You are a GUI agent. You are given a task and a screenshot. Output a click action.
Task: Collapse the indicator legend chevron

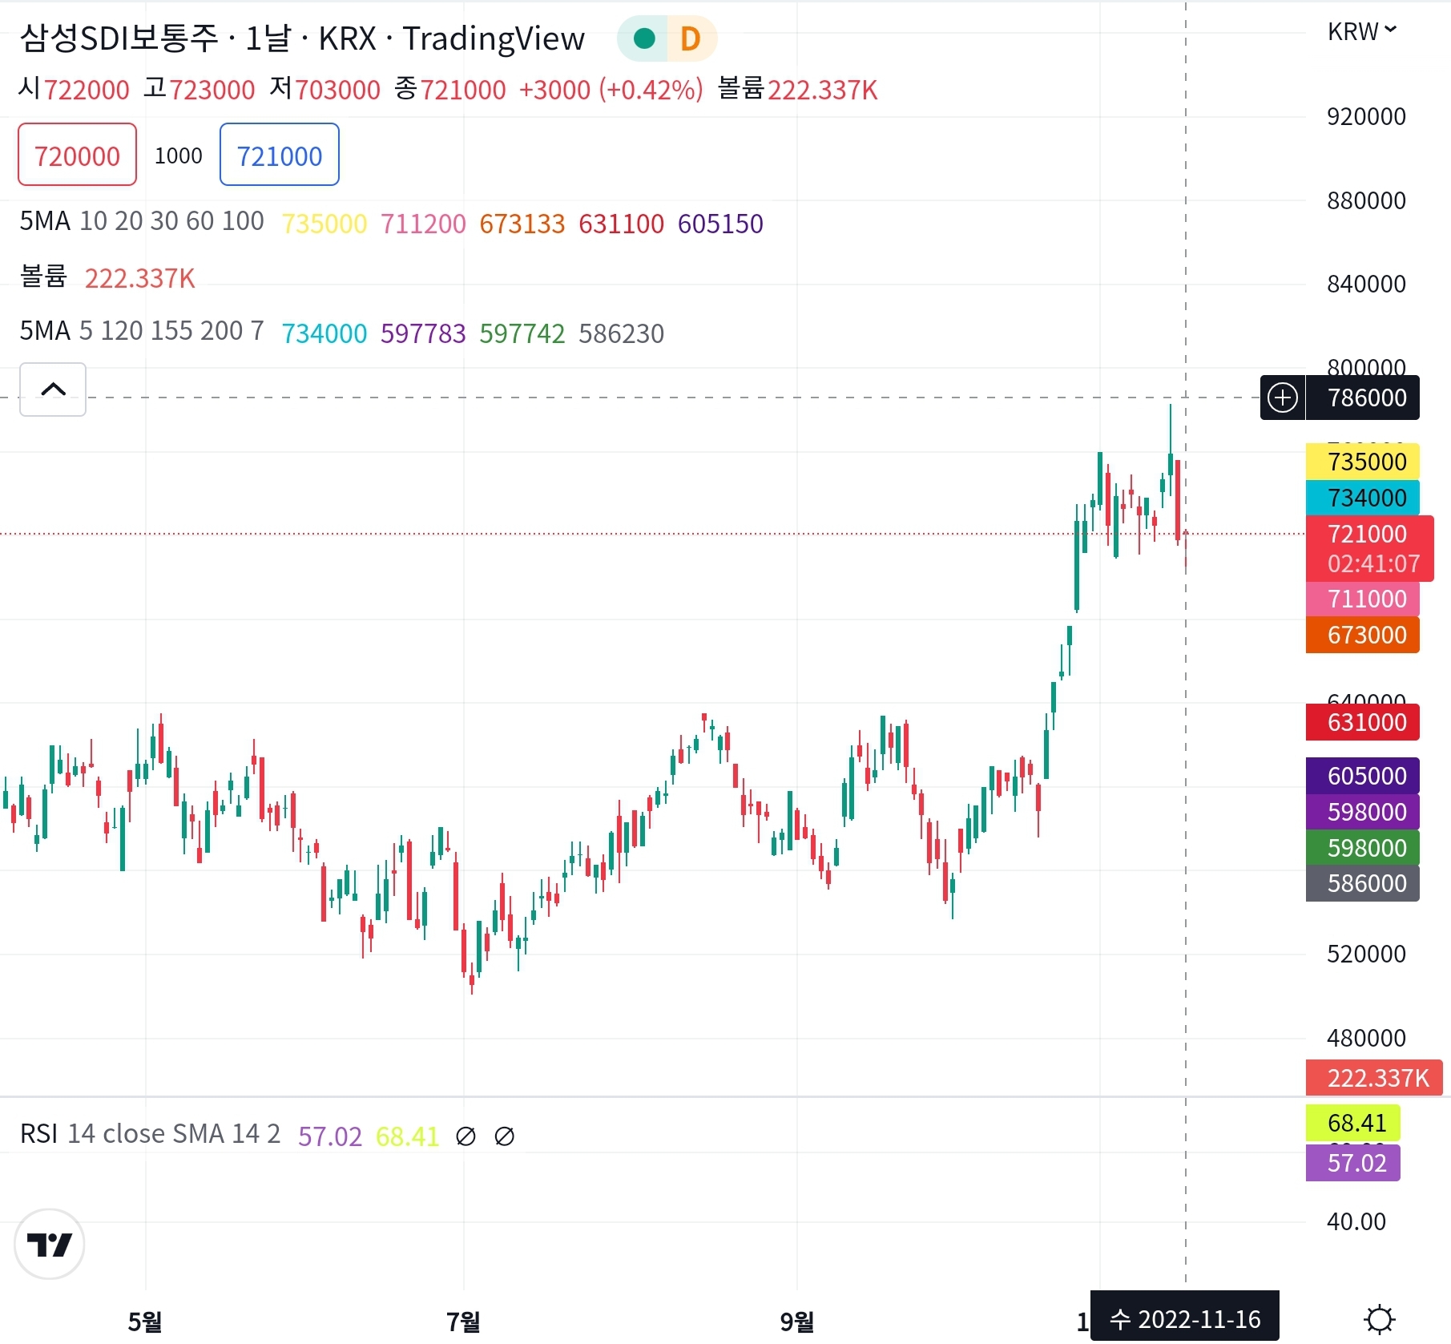[53, 389]
